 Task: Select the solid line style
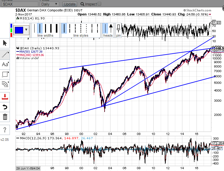pyautogui.click(x=64, y=28)
